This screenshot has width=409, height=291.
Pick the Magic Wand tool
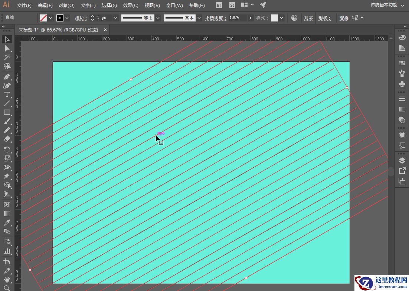7,57
